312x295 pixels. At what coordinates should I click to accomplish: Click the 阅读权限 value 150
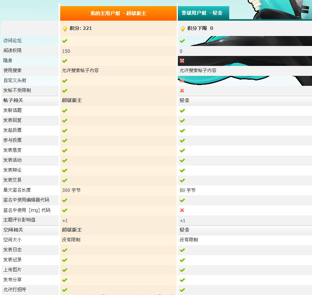66,51
